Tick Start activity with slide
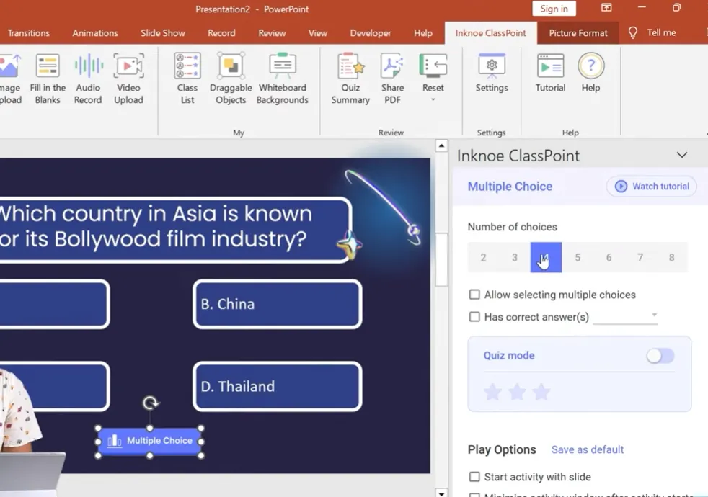Screen dimensions: 708x497 coord(474,477)
